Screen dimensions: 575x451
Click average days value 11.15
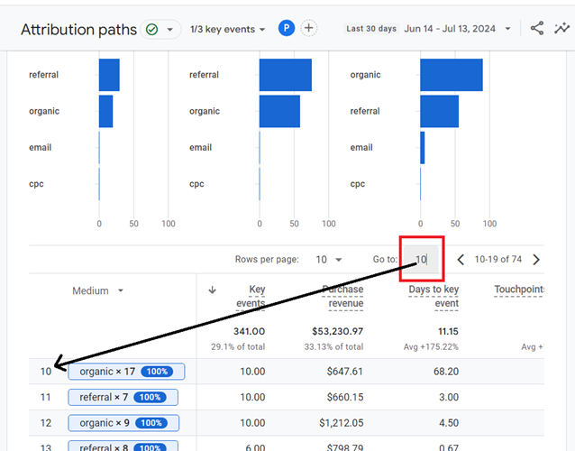pos(449,331)
